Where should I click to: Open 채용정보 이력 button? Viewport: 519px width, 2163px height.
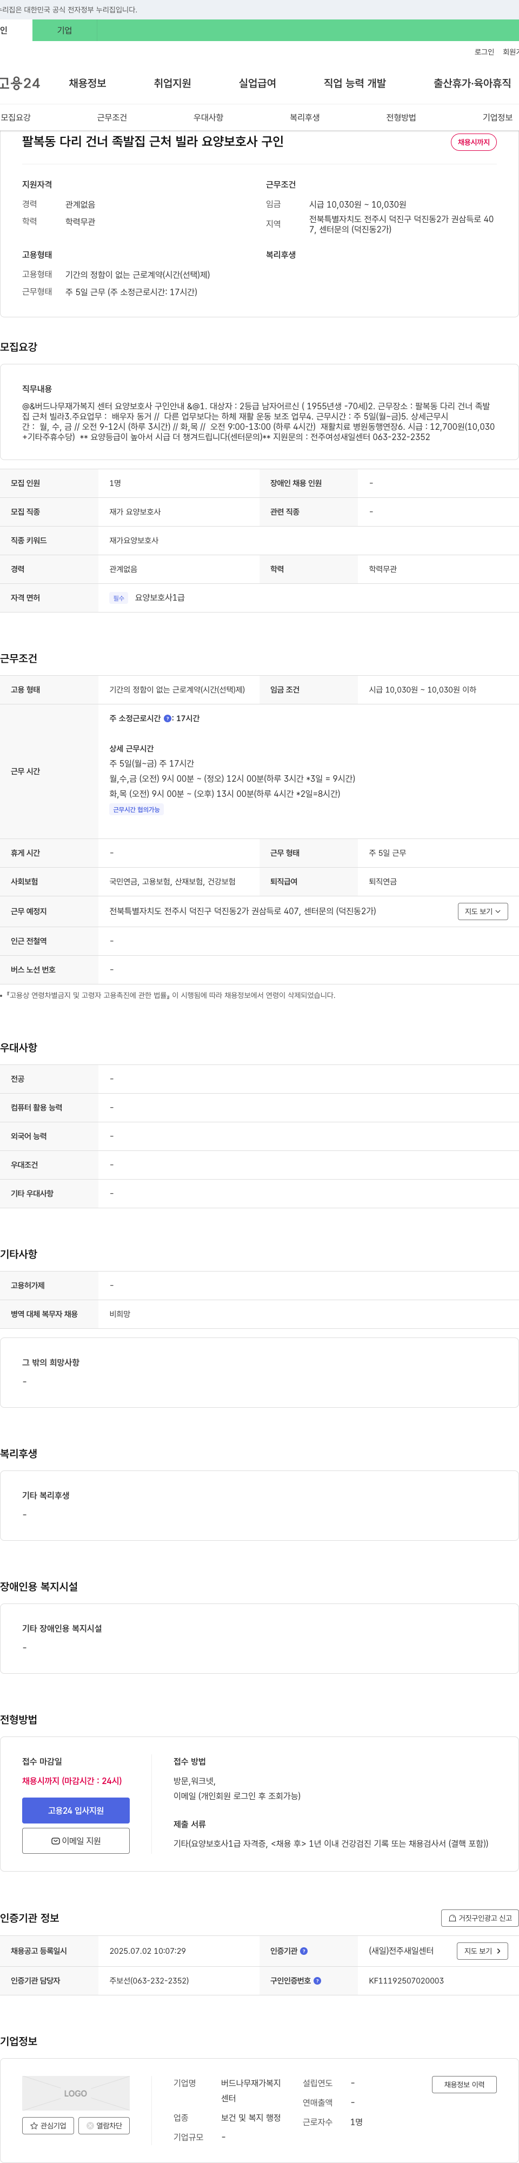click(x=464, y=2084)
